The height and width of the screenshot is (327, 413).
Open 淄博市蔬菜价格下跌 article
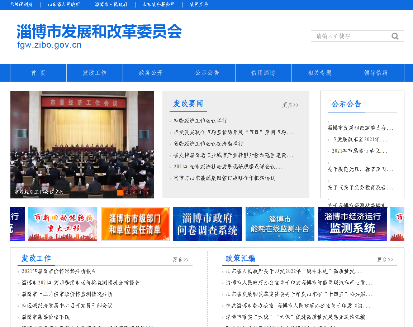[46, 317]
